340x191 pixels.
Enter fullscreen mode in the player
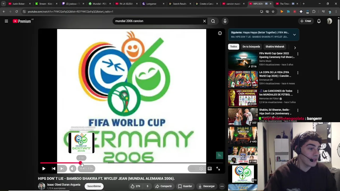[218, 168]
